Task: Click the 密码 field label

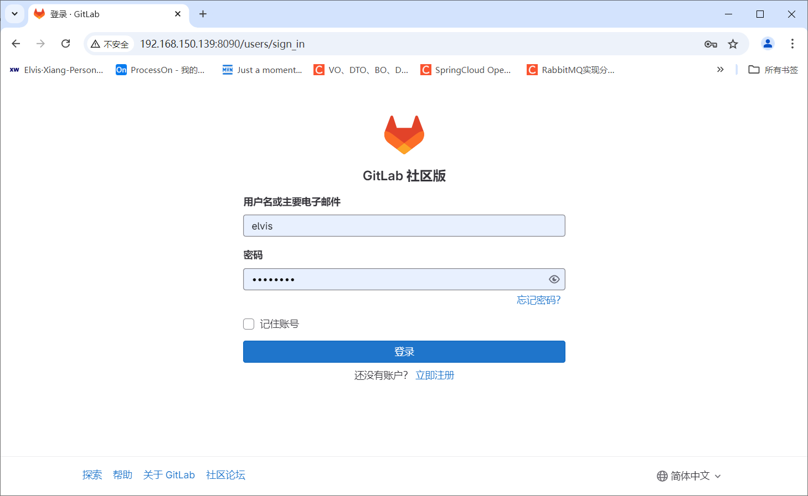Action: point(253,255)
